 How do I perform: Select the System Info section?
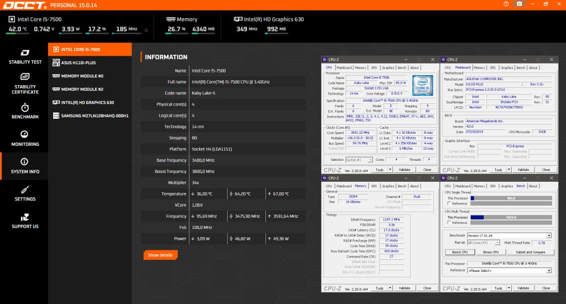coord(25,166)
